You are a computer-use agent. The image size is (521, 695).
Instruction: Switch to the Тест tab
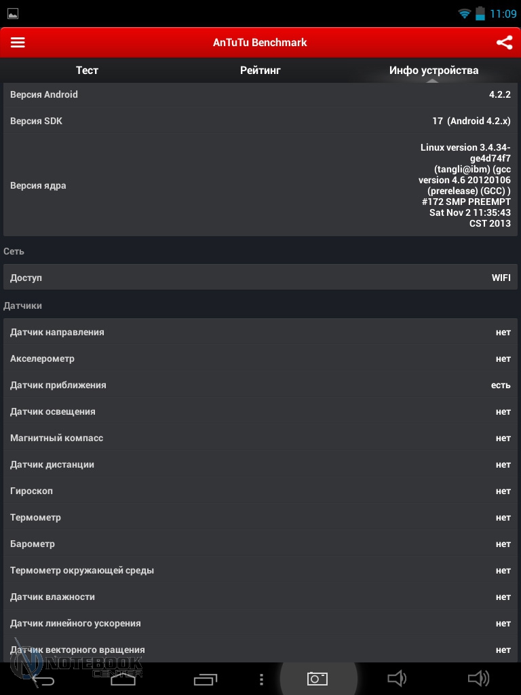(x=87, y=70)
